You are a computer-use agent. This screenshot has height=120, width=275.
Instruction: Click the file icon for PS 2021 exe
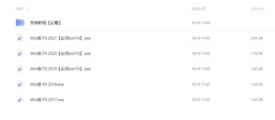click(20, 38)
